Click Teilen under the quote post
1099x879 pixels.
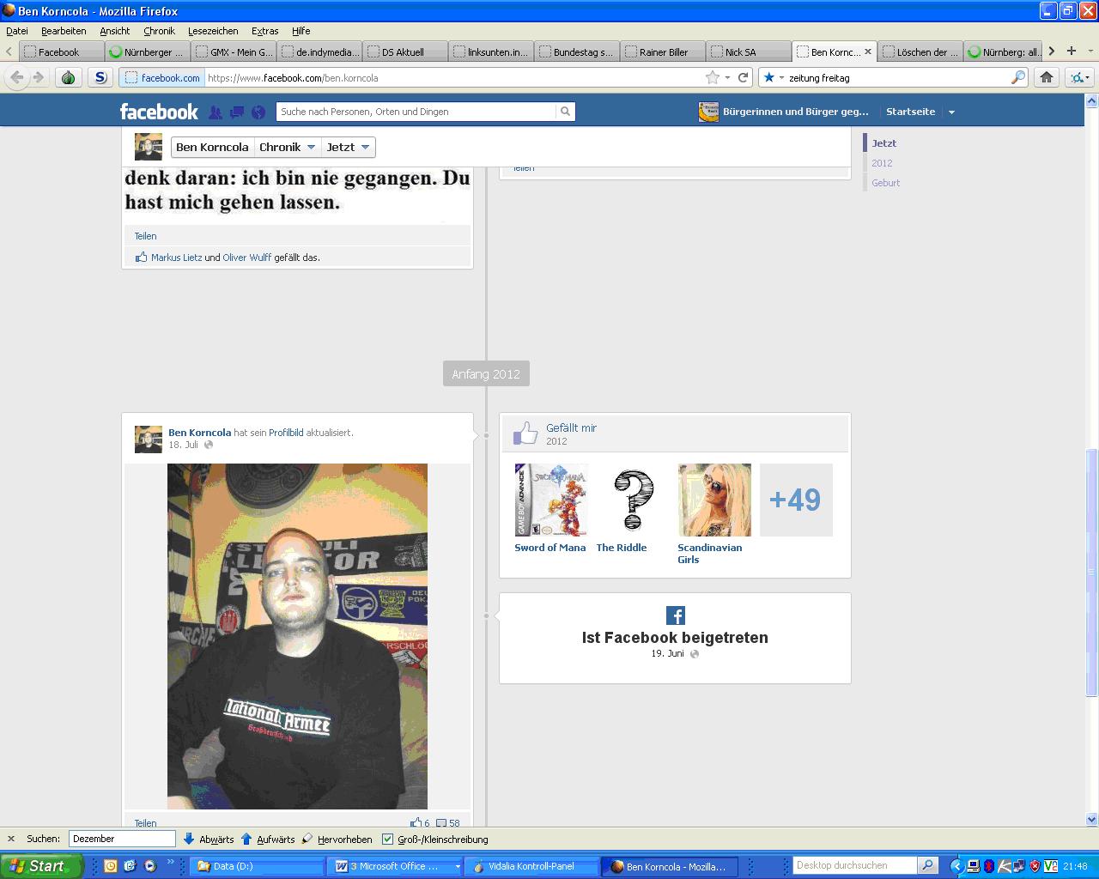145,236
